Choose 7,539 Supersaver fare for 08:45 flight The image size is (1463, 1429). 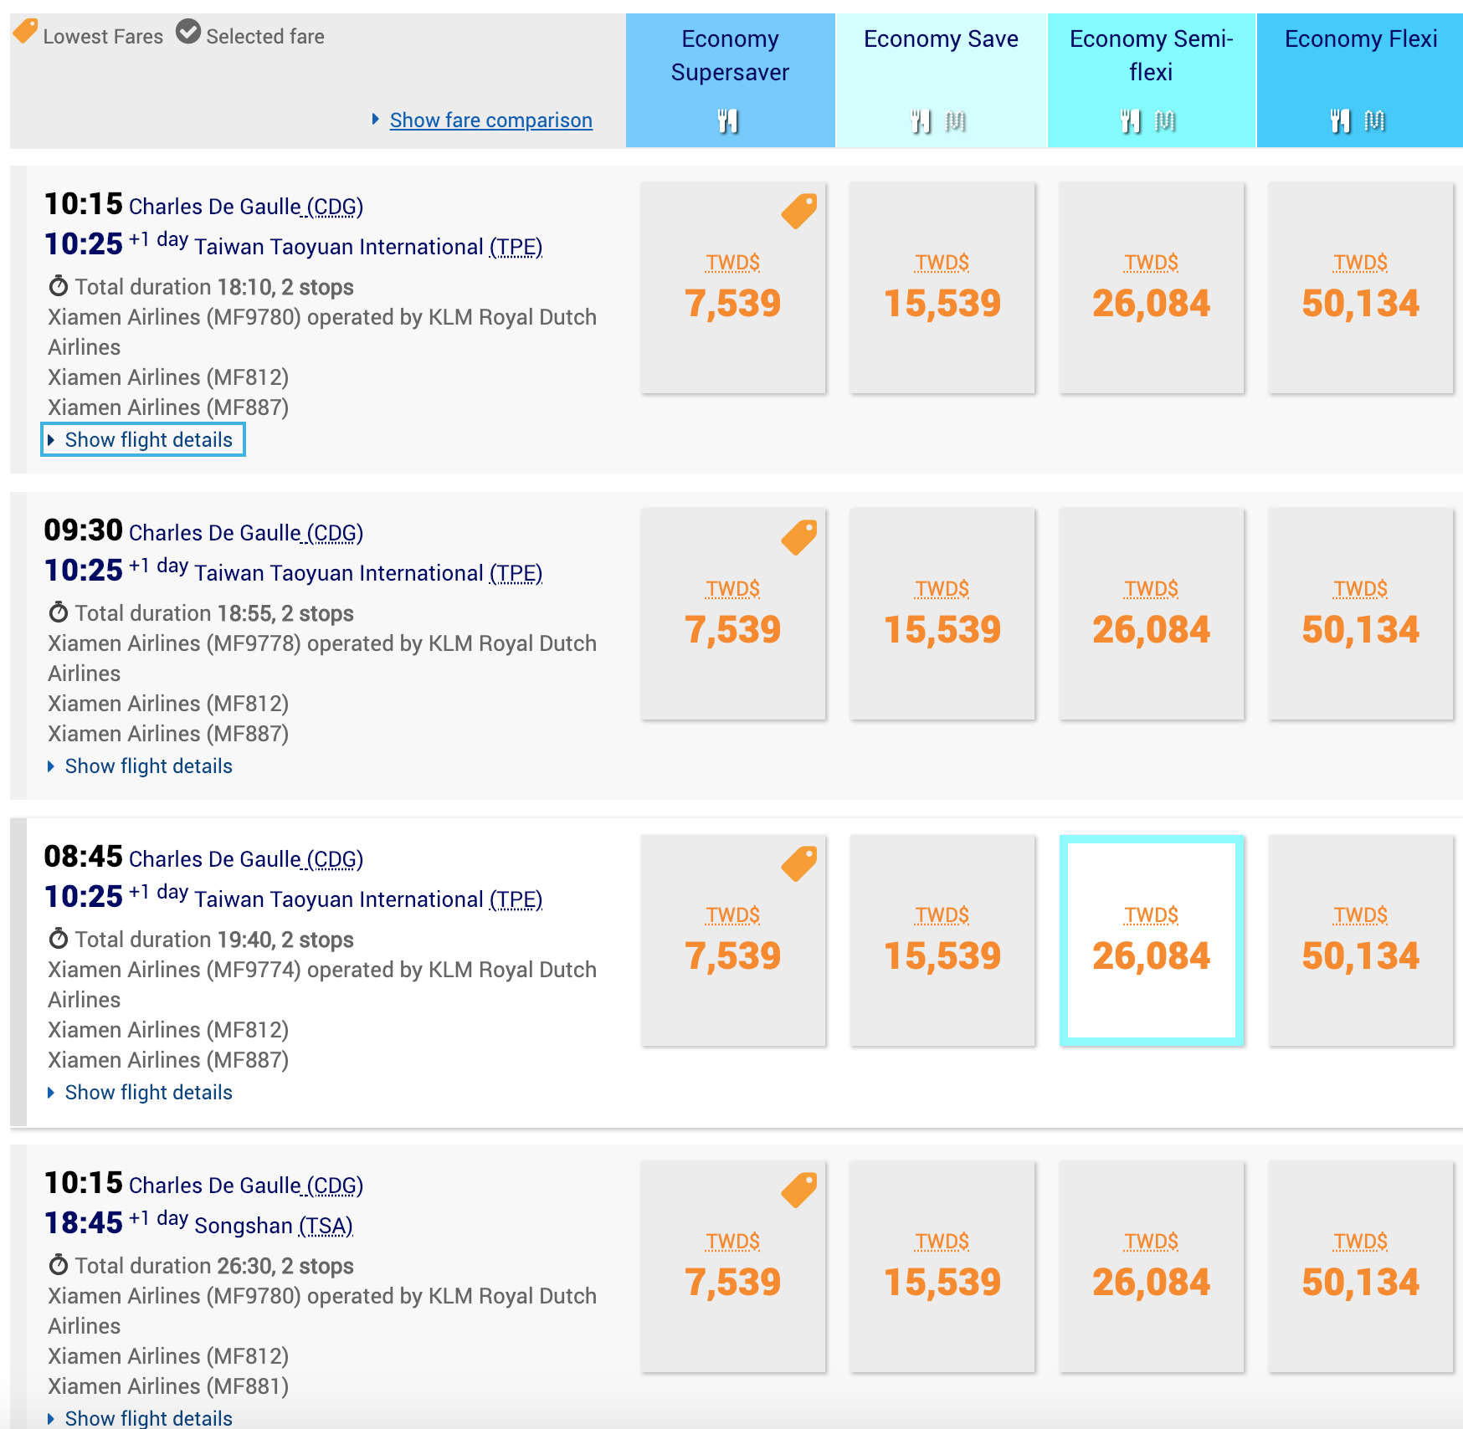pos(733,940)
